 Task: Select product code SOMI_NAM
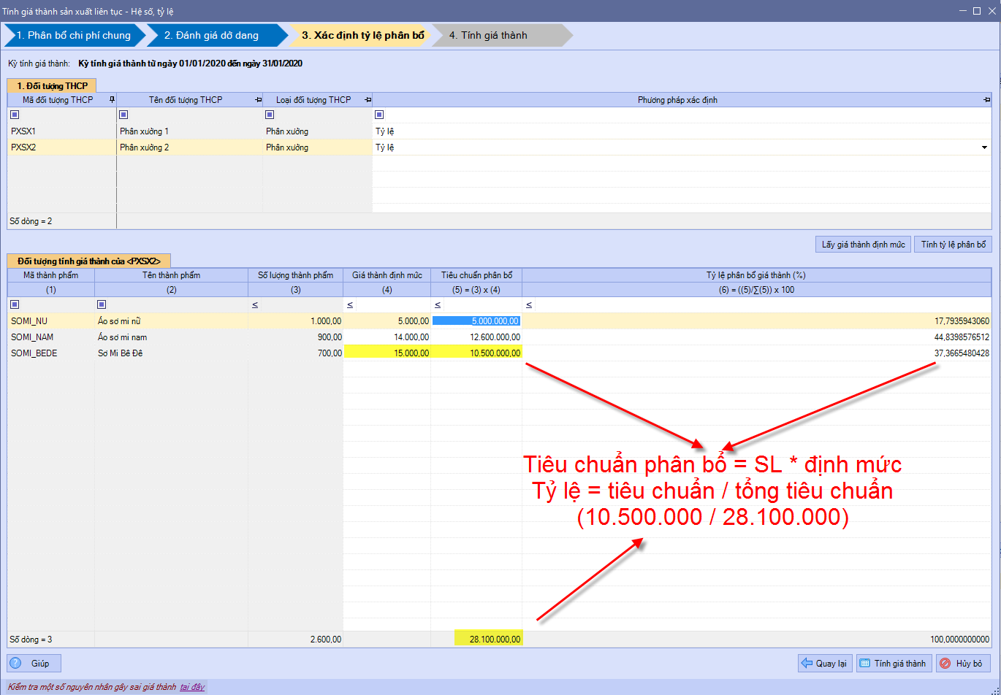(51, 337)
